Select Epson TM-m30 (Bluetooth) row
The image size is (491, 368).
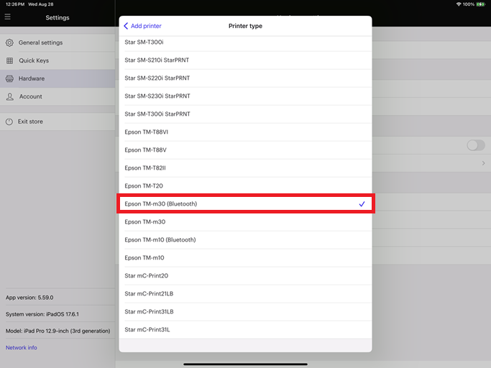click(246, 204)
